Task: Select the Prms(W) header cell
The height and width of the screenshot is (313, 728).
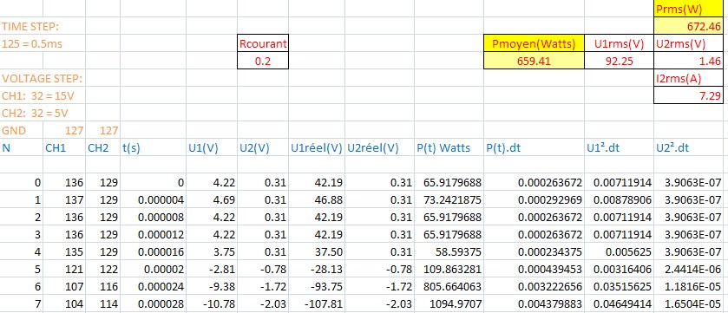Action: click(x=691, y=9)
